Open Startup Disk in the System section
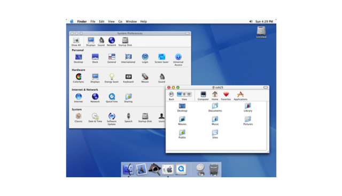Viewport: 342px width, 196px height. (145, 118)
